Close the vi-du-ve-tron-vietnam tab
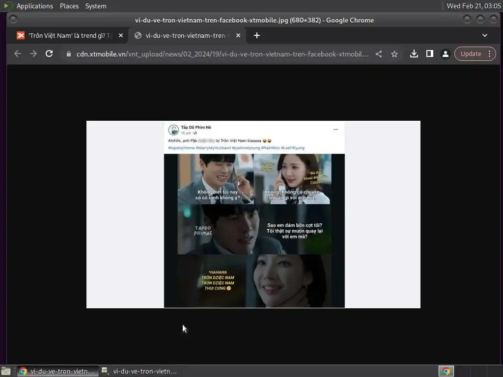Screen dimensions: 503x377 [x=238, y=35]
